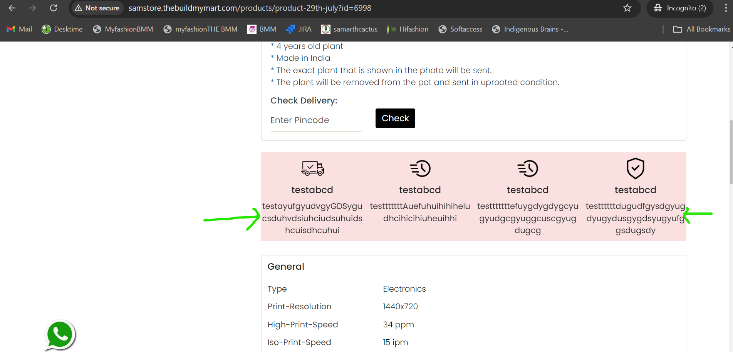Click the 'Check Delivery:' label

click(304, 101)
